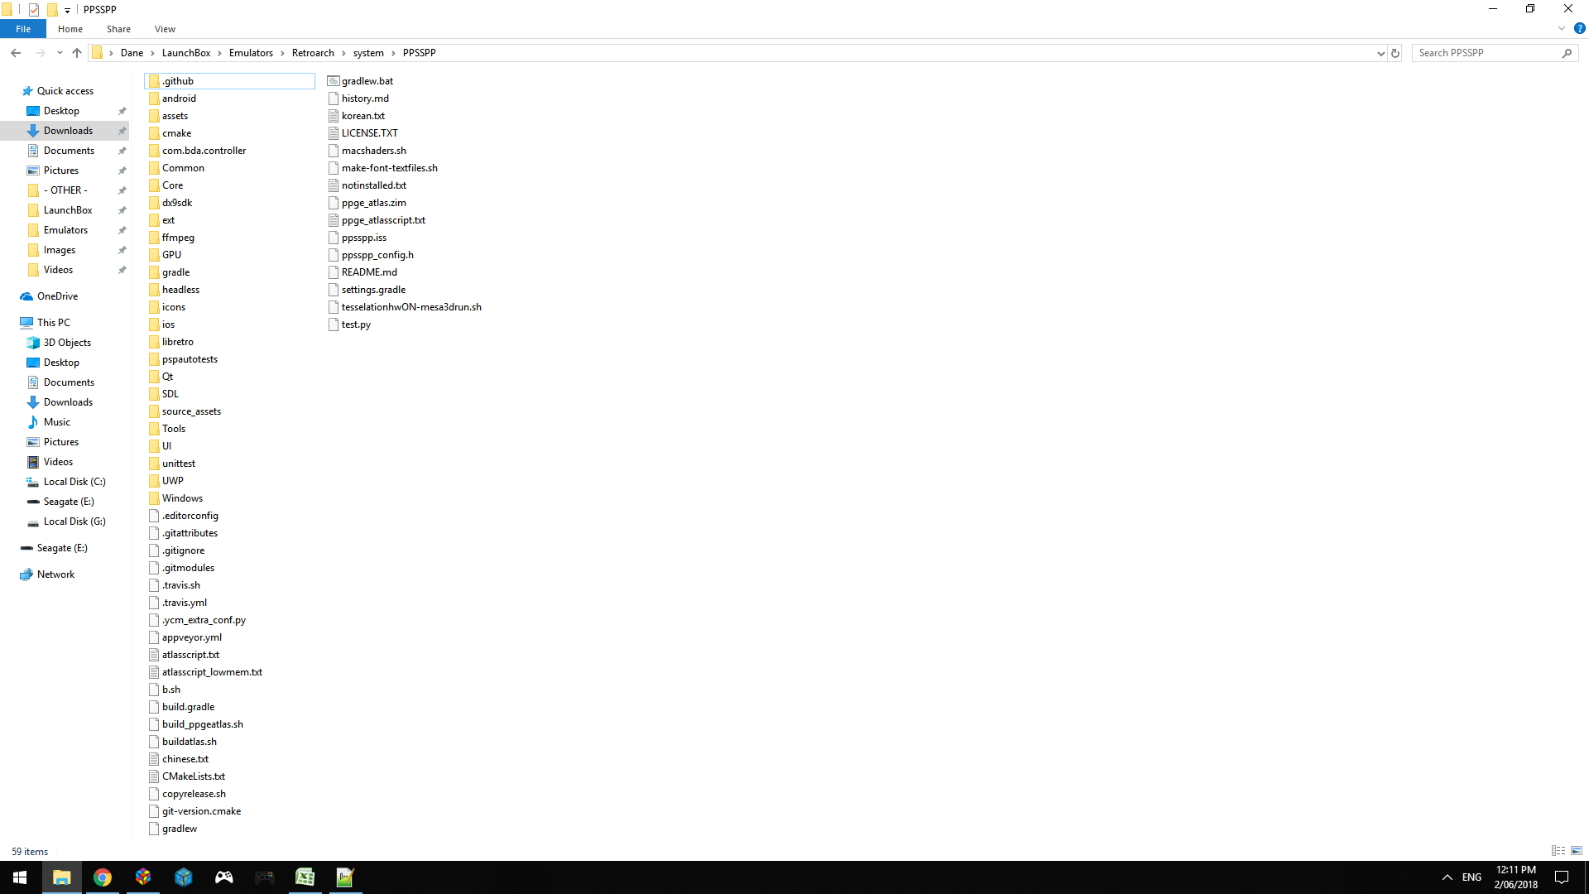Image resolution: width=1589 pixels, height=894 pixels.
Task: Open the address bar history dropdown
Action: (x=1380, y=53)
